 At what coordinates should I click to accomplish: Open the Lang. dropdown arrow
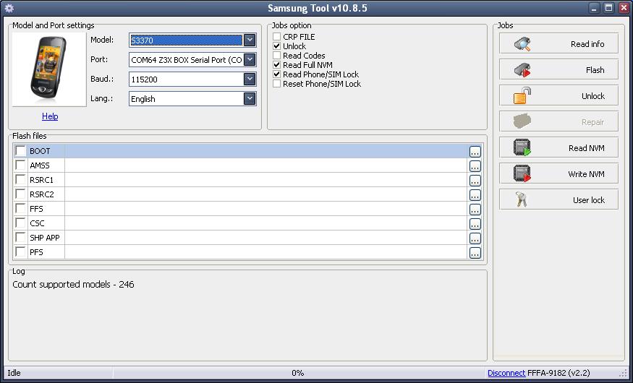tap(250, 98)
